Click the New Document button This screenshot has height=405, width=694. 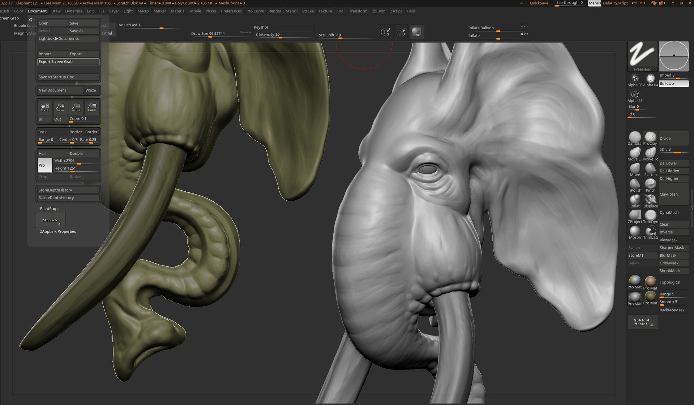(59, 90)
